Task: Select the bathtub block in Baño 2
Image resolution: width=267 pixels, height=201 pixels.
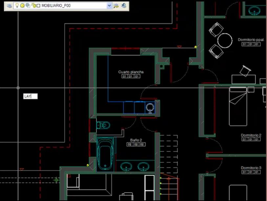Action: (x=105, y=154)
